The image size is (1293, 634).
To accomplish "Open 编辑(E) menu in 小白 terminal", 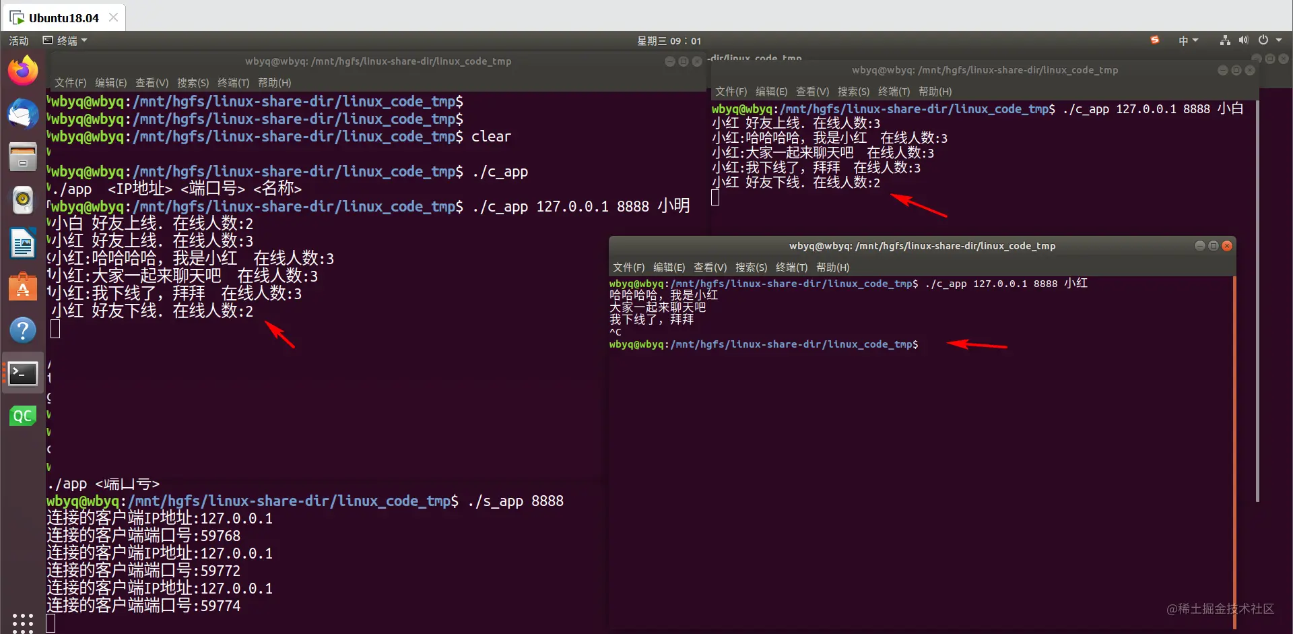I will point(771,91).
